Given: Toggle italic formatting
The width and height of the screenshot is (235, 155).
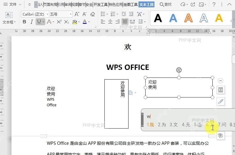Looking at the screenshot, I should pyautogui.click(x=31, y=22).
